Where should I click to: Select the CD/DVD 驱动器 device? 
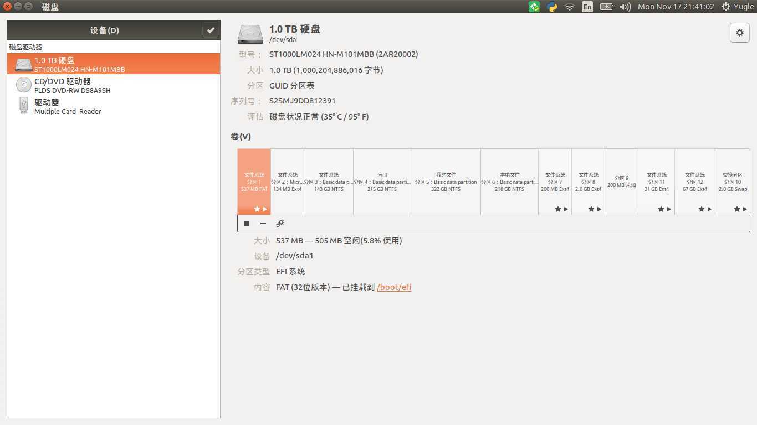(114, 85)
